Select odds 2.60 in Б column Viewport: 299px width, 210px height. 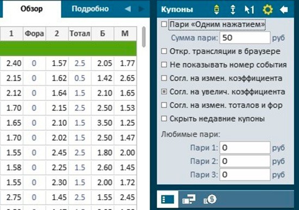click(105, 168)
